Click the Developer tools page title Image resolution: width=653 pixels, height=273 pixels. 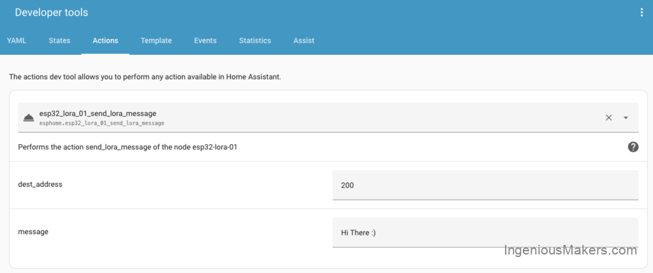[52, 12]
